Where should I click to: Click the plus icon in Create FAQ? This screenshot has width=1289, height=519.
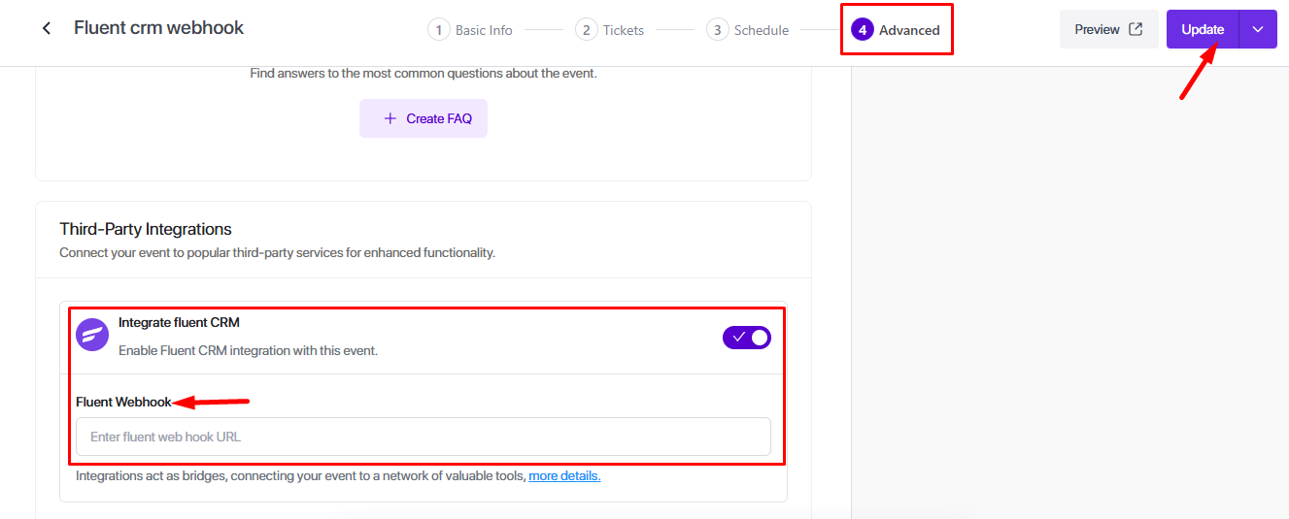390,118
